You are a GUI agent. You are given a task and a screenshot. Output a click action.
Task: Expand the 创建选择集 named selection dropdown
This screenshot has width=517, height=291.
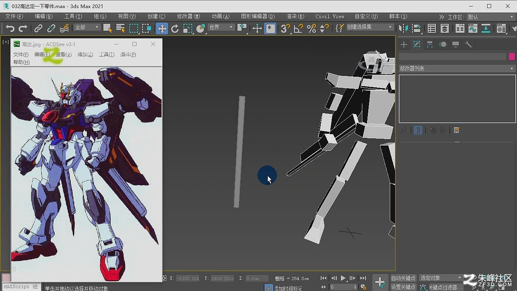(370, 27)
